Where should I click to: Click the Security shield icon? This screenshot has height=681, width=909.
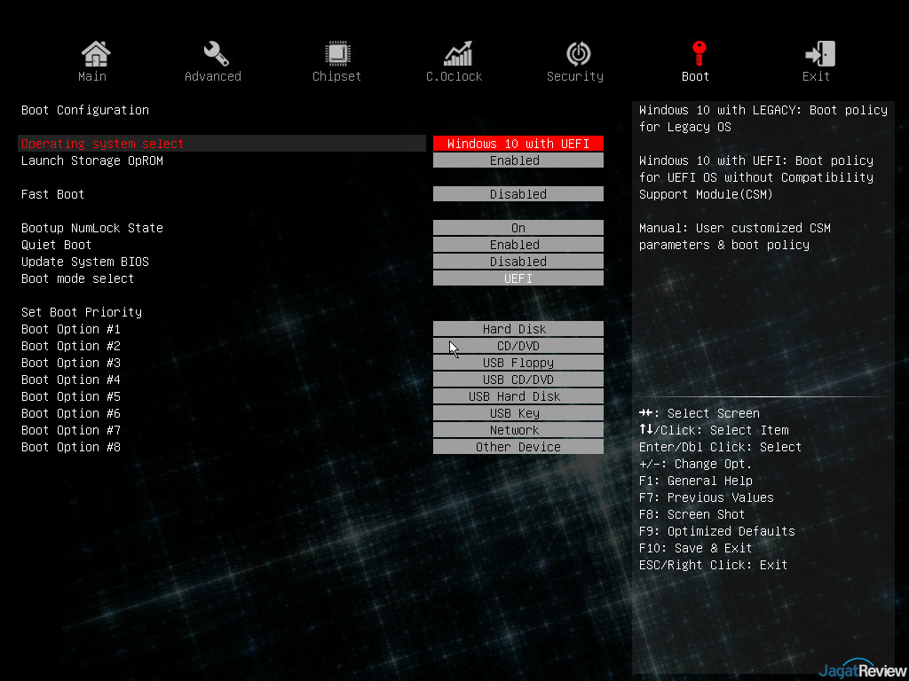click(x=578, y=54)
